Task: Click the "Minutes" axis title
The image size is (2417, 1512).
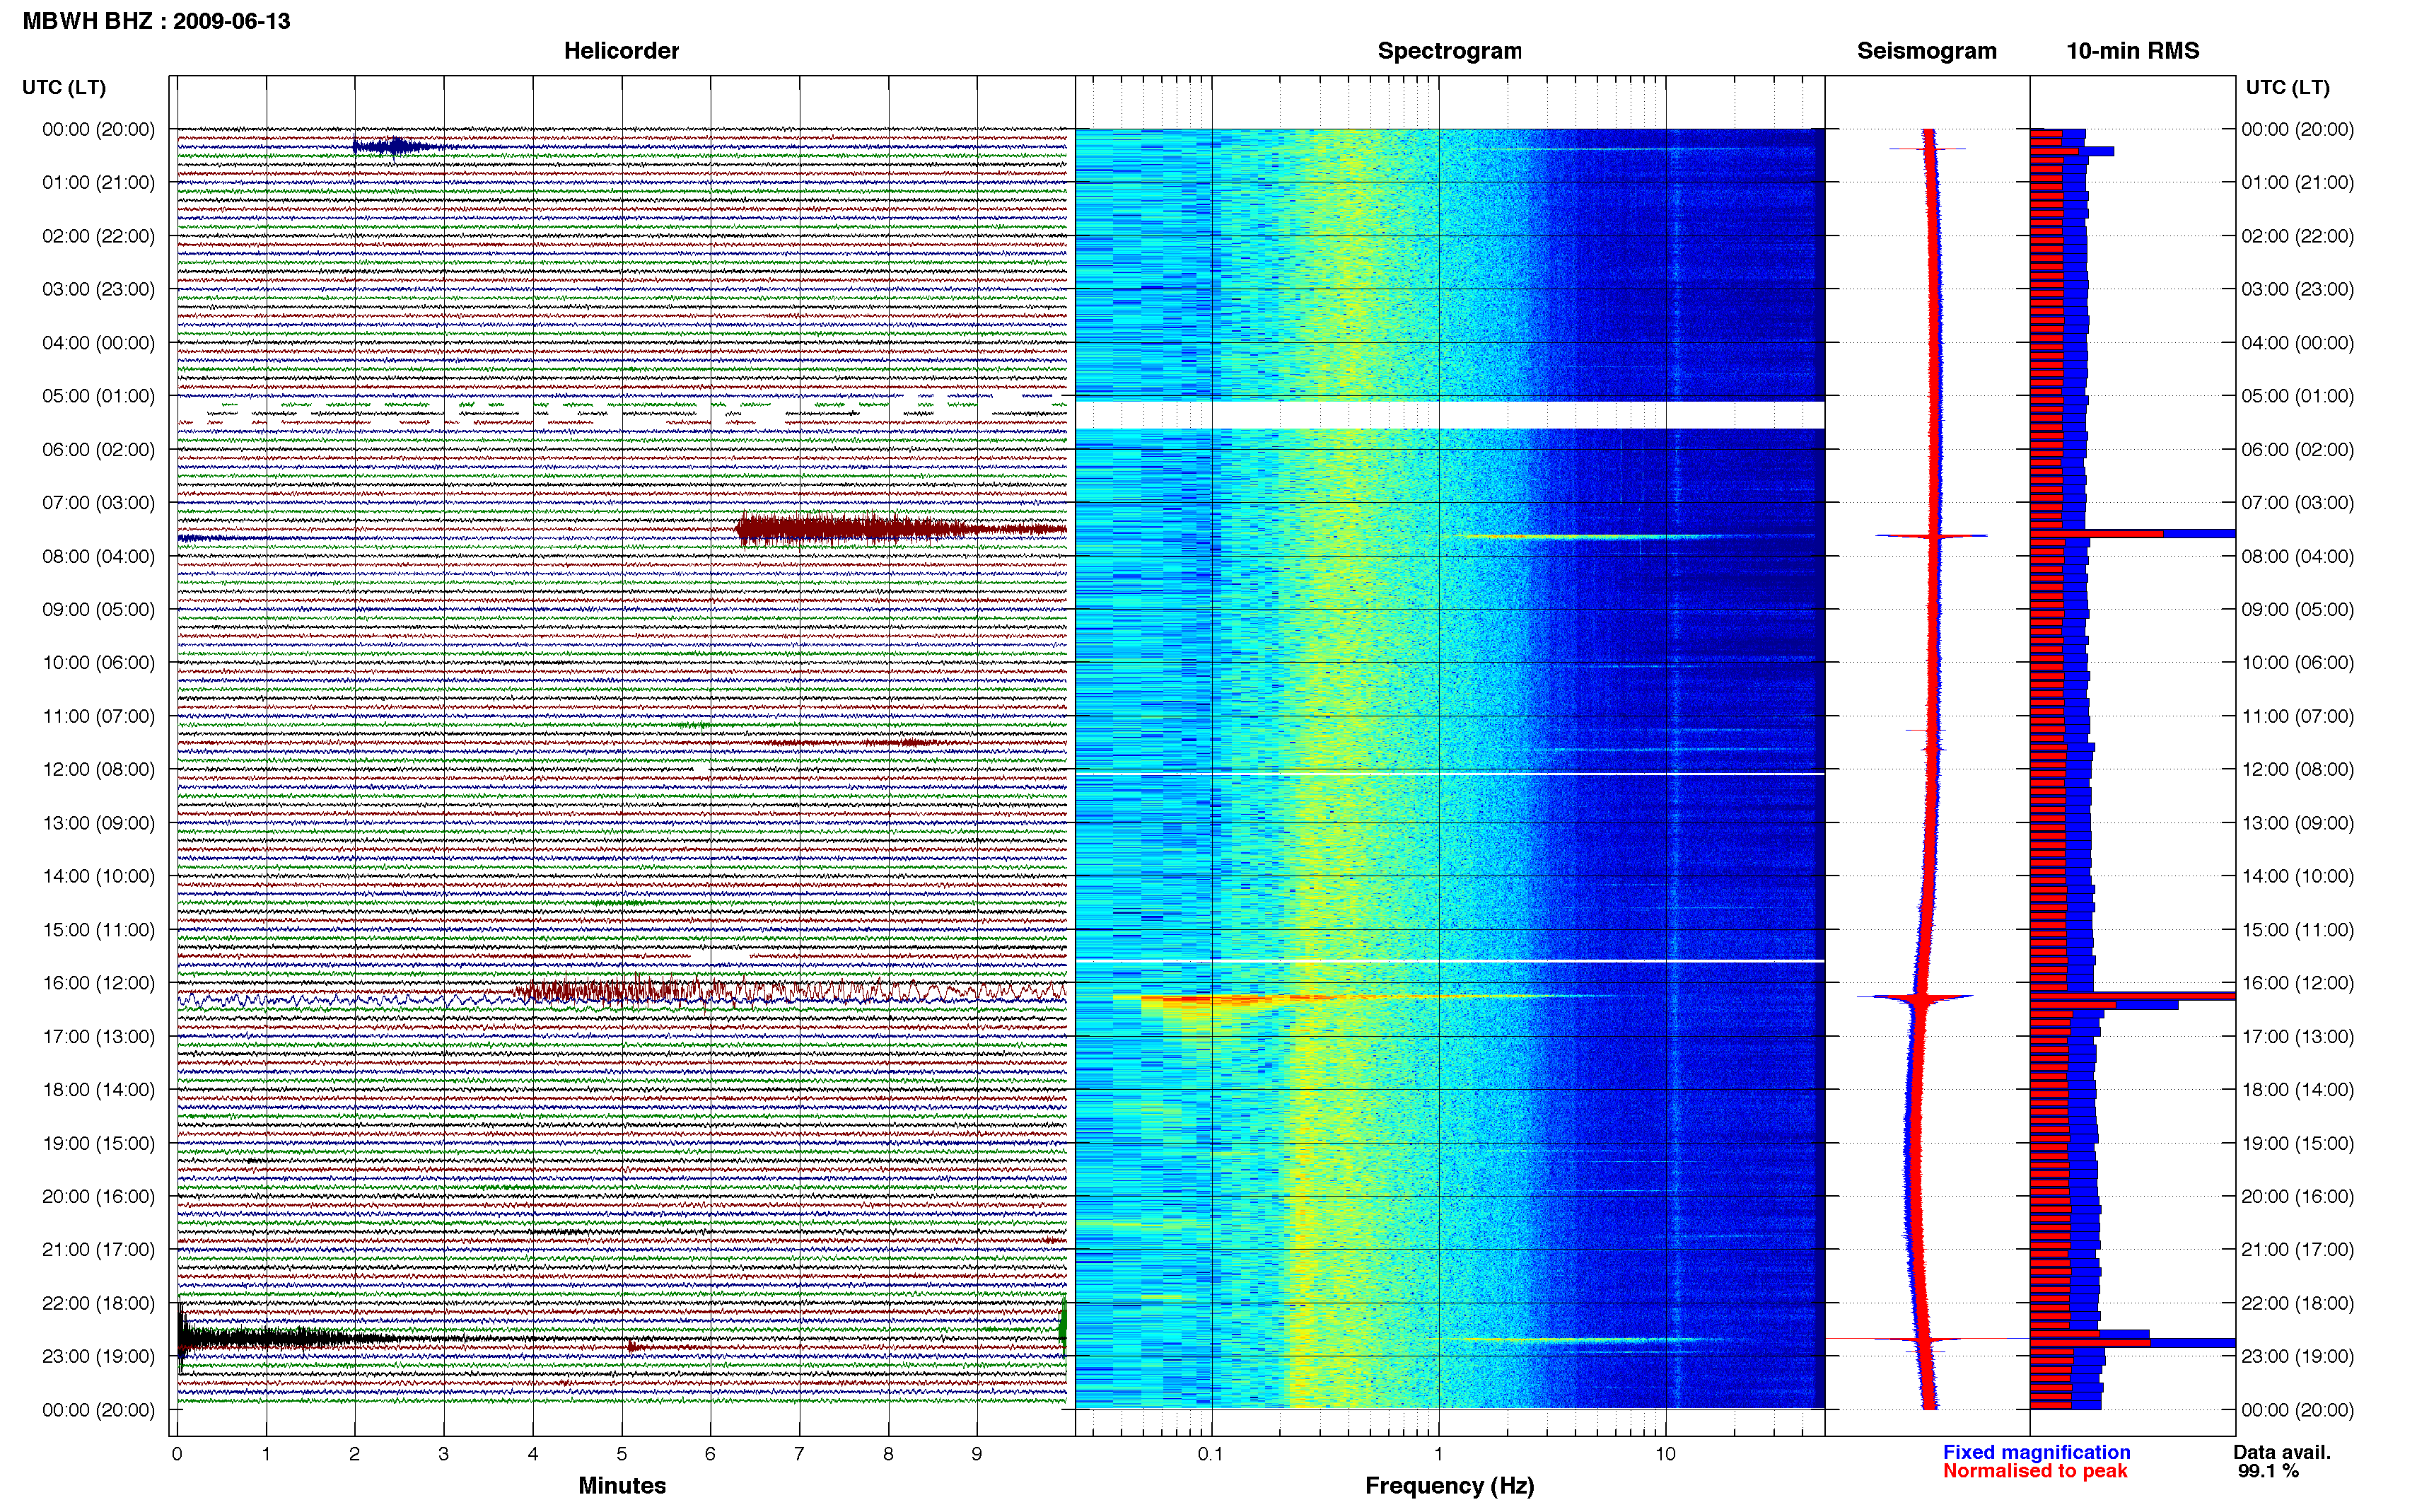Action: [622, 1485]
